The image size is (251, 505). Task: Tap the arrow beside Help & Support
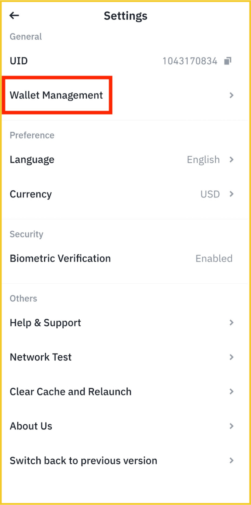(x=232, y=323)
